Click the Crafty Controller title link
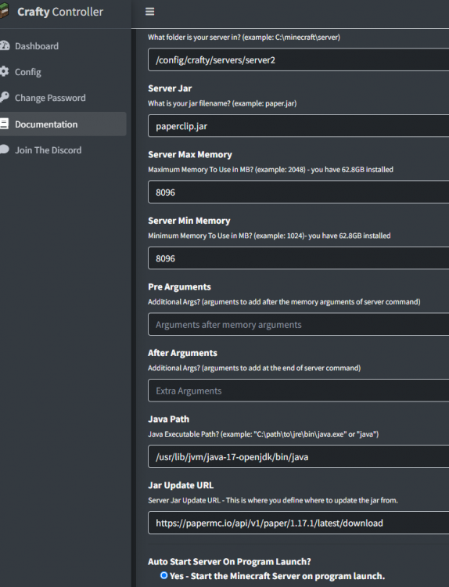This screenshot has width=449, height=587. [60, 12]
